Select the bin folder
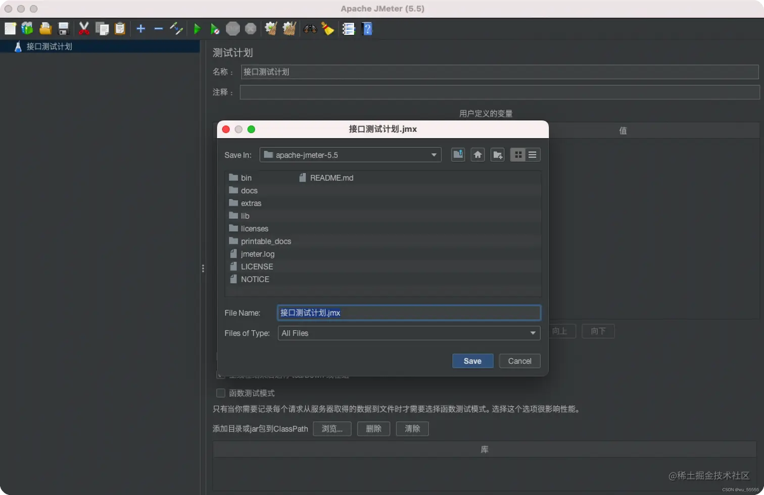 point(241,178)
